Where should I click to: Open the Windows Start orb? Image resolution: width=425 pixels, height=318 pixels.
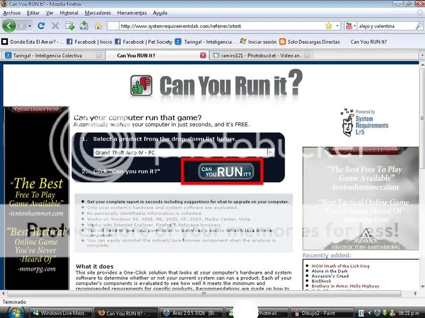click(16, 312)
